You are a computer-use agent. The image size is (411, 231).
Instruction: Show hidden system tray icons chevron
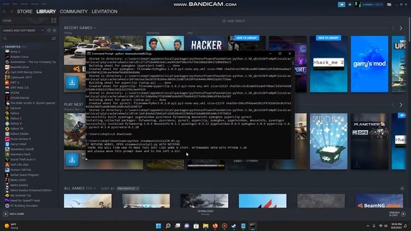click(x=368, y=226)
